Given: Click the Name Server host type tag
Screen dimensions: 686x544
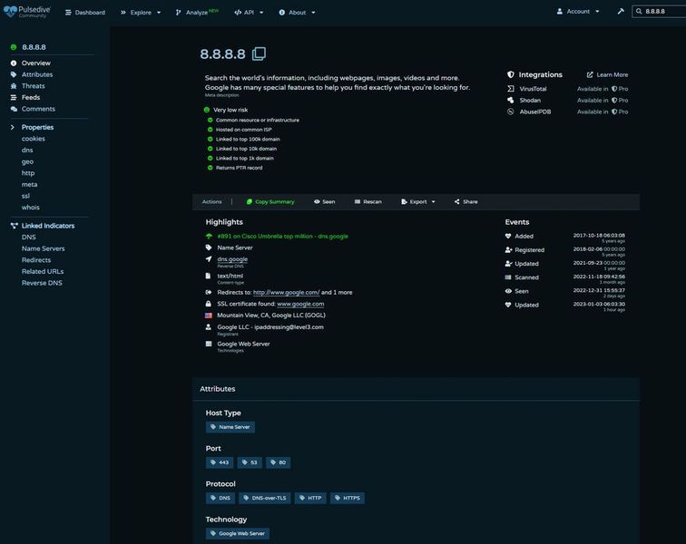Looking at the screenshot, I should coord(230,427).
